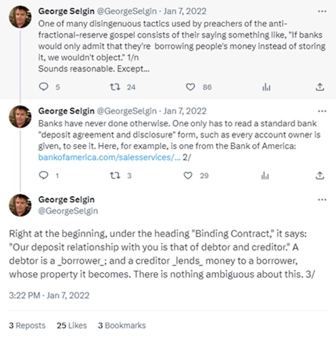336x339 pixels.
Task: Retweet the second tweet showing 3 reposts
Action: coord(115,175)
